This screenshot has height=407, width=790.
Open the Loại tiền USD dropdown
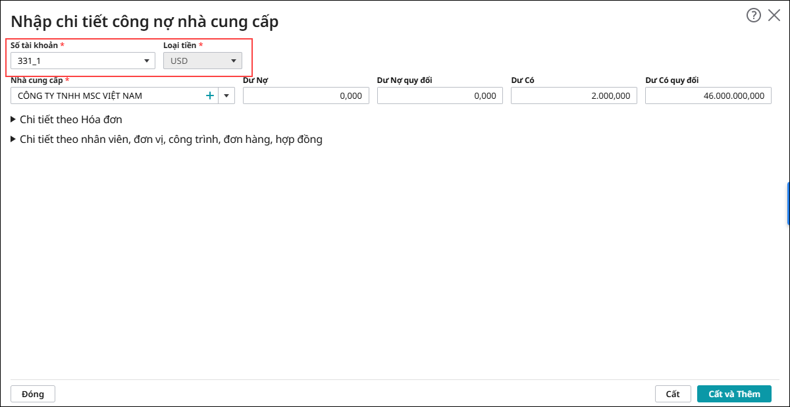click(x=203, y=61)
